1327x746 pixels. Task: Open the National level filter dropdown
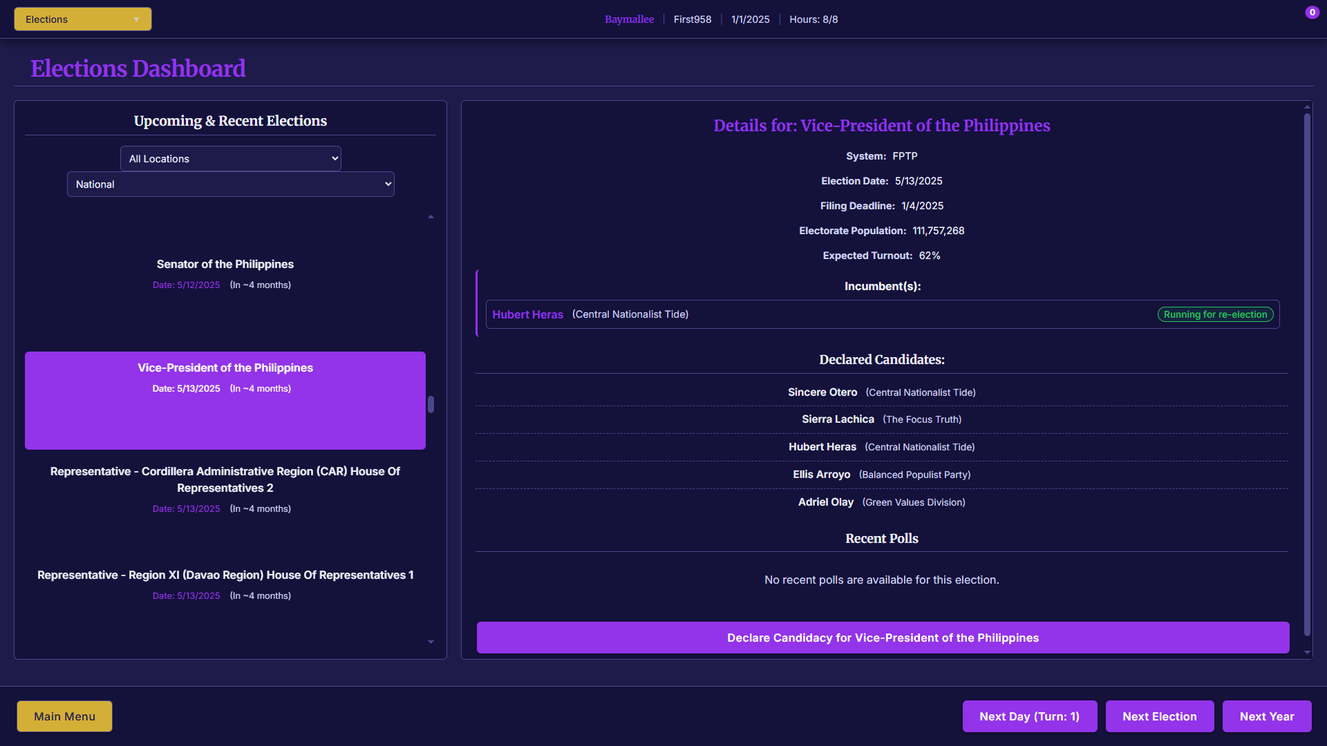point(230,184)
